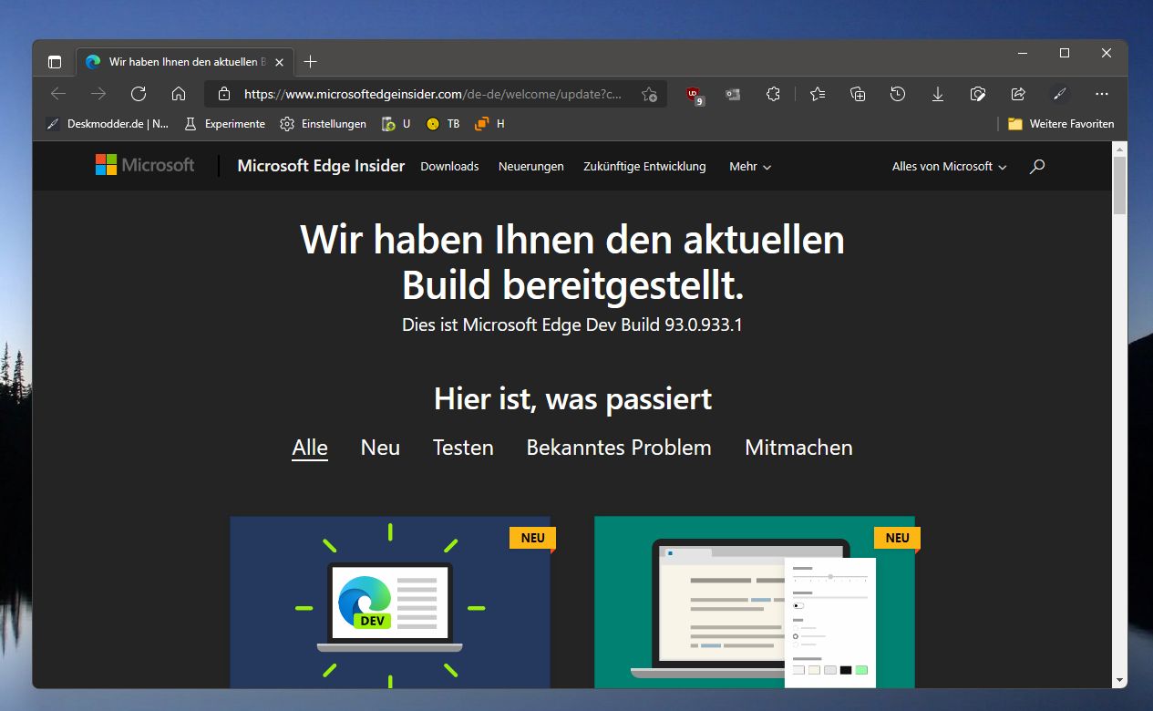1153x711 pixels.
Task: Open a new tab with the plus button
Action: pyautogui.click(x=310, y=62)
